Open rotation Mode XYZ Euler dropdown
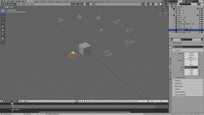 191,67
